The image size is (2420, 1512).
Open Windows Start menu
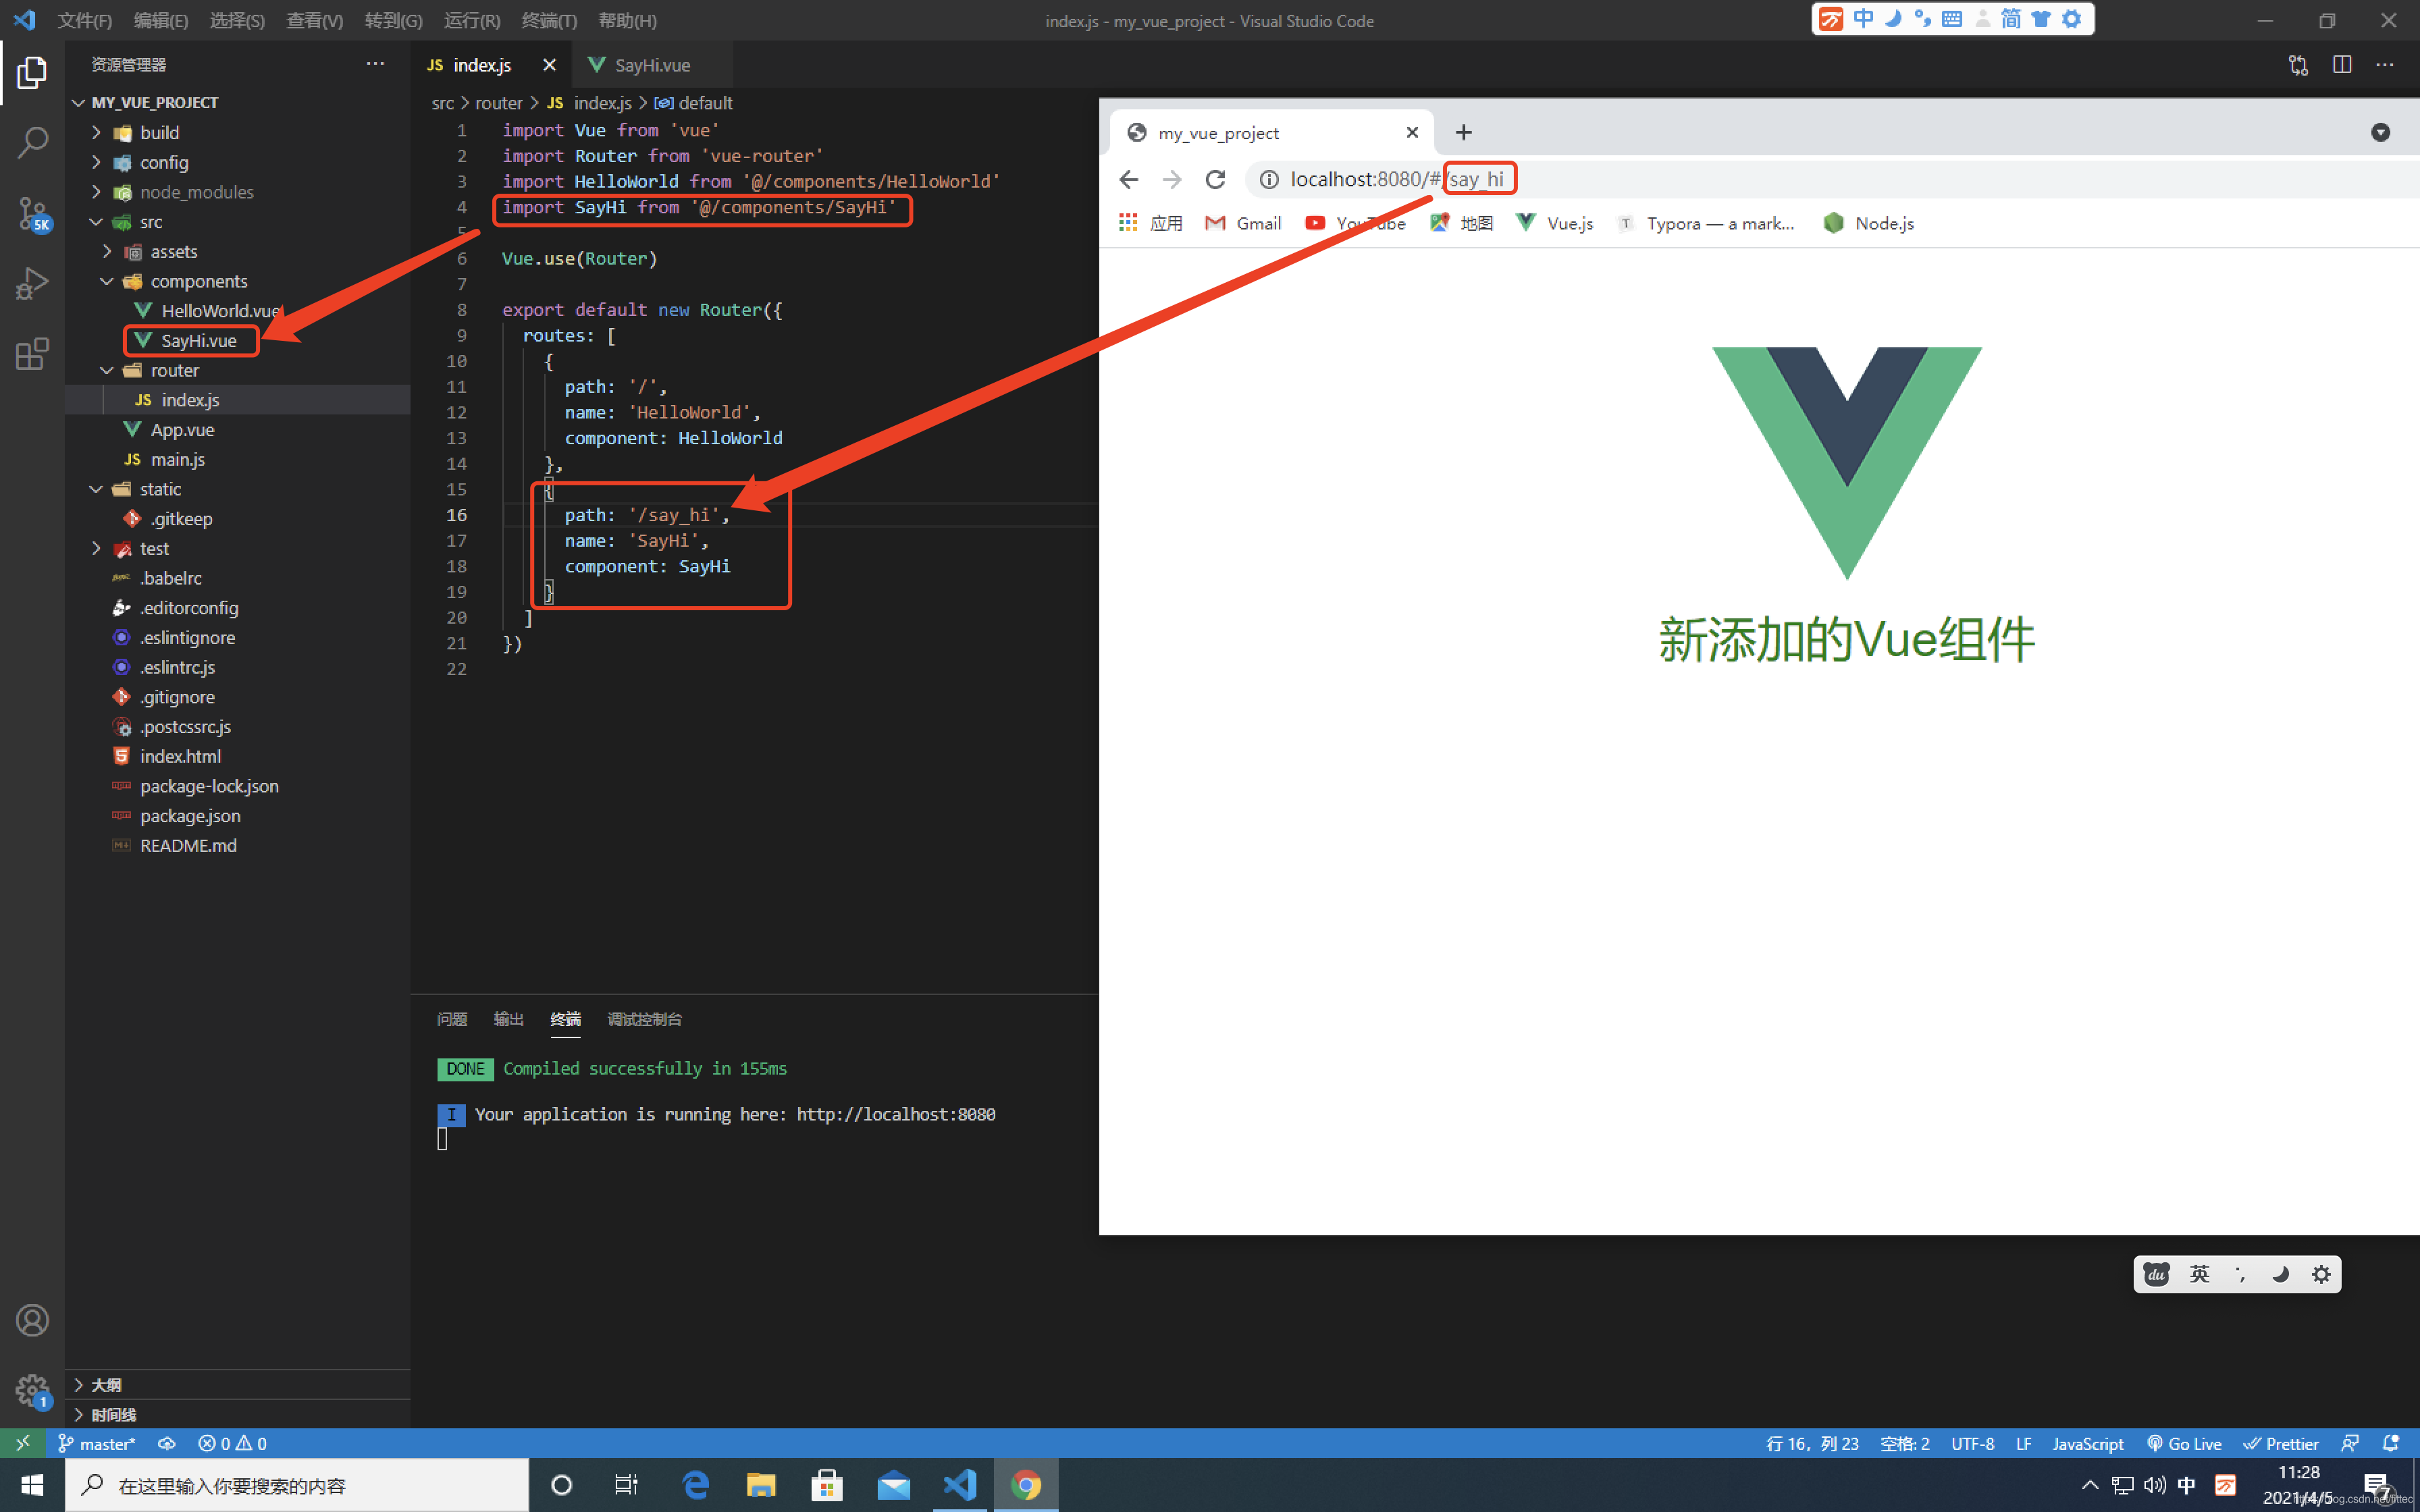click(32, 1485)
